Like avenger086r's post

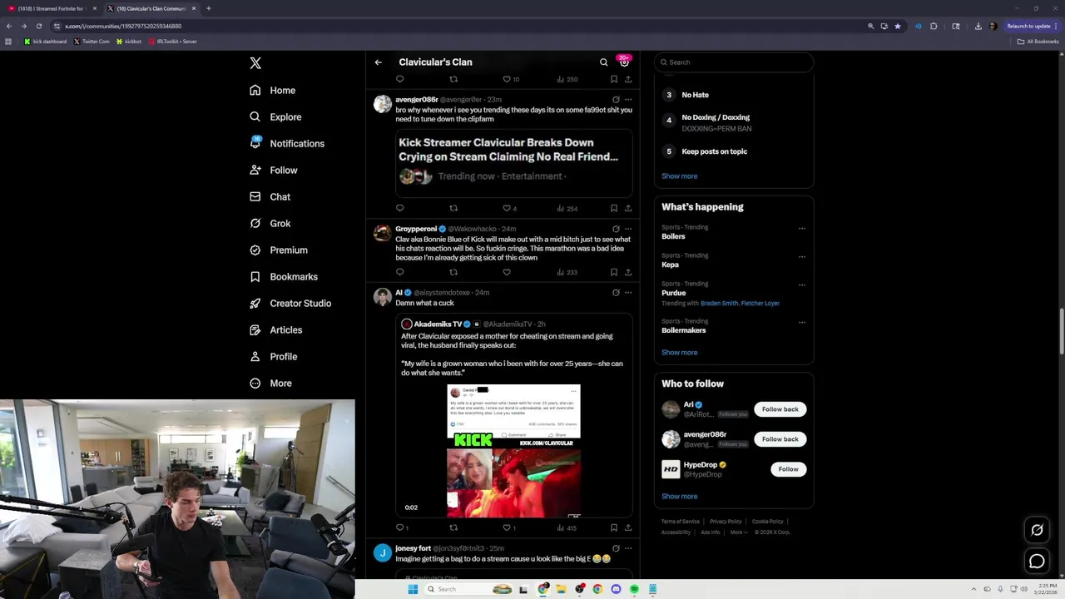506,208
